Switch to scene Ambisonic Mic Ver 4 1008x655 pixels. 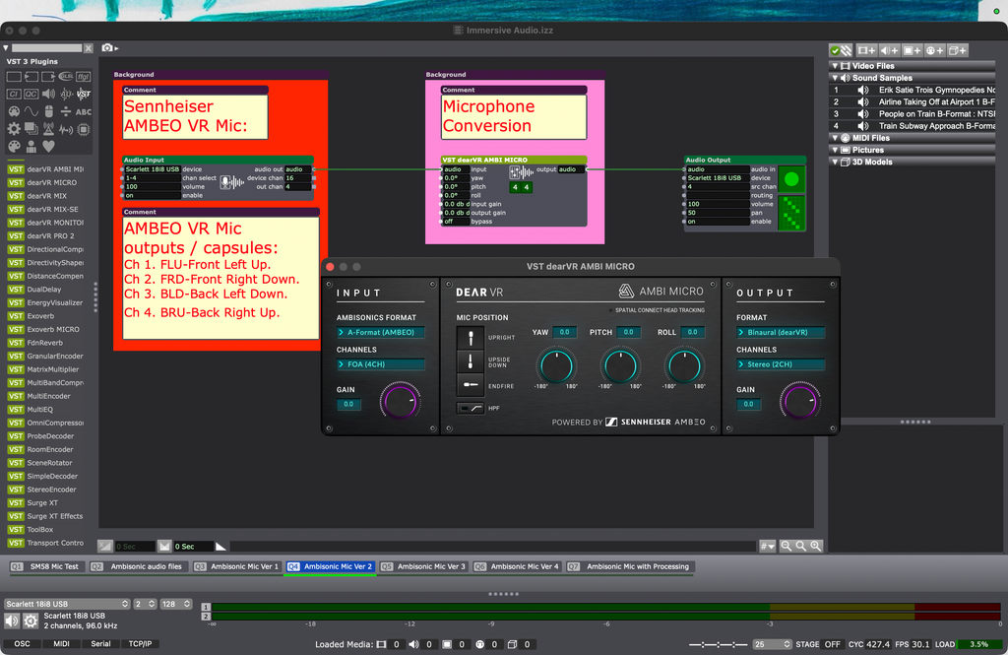(517, 567)
